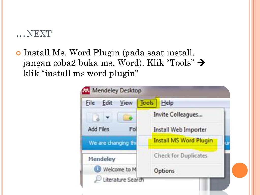Screen dimensions: 260x195
Task: Open the File menu
Action: pos(90,103)
